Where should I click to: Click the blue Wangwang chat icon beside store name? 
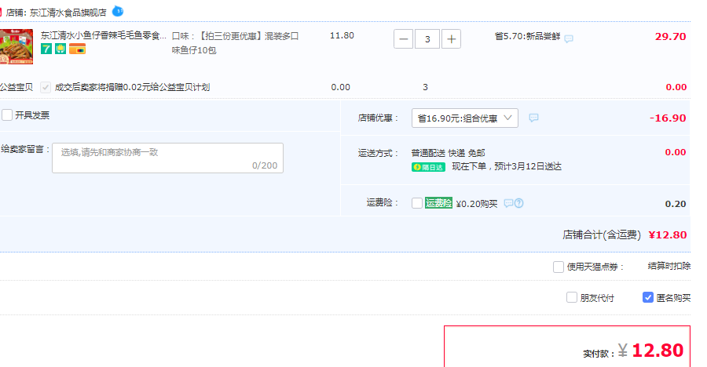[x=118, y=11]
